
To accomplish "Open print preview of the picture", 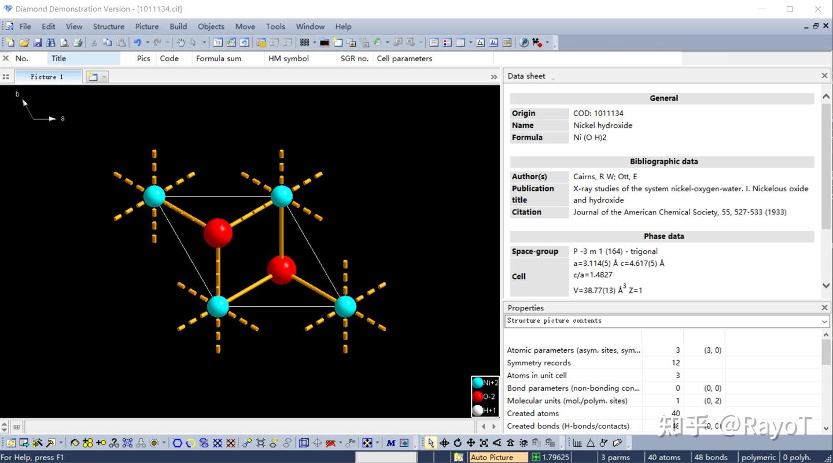I will 65,42.
